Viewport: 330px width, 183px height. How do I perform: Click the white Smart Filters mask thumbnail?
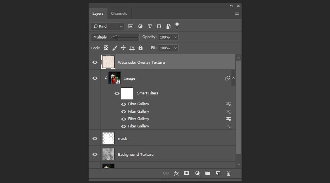coord(127,94)
